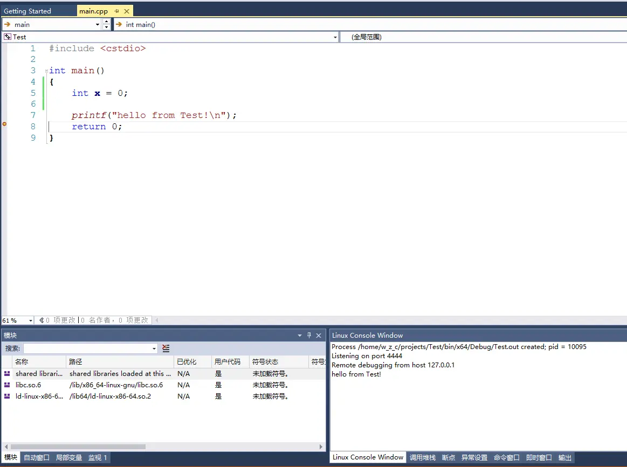Open the 输出 tab

click(x=565, y=457)
